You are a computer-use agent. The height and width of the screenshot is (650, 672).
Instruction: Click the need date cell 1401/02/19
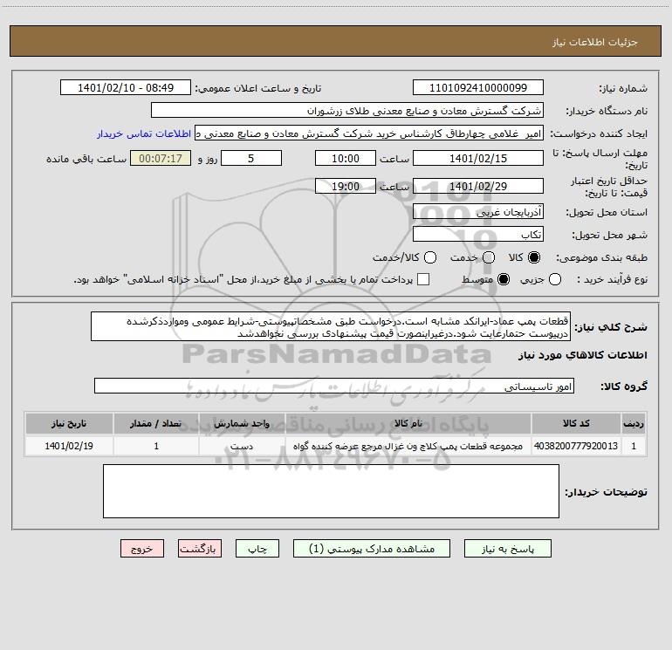coord(69,446)
